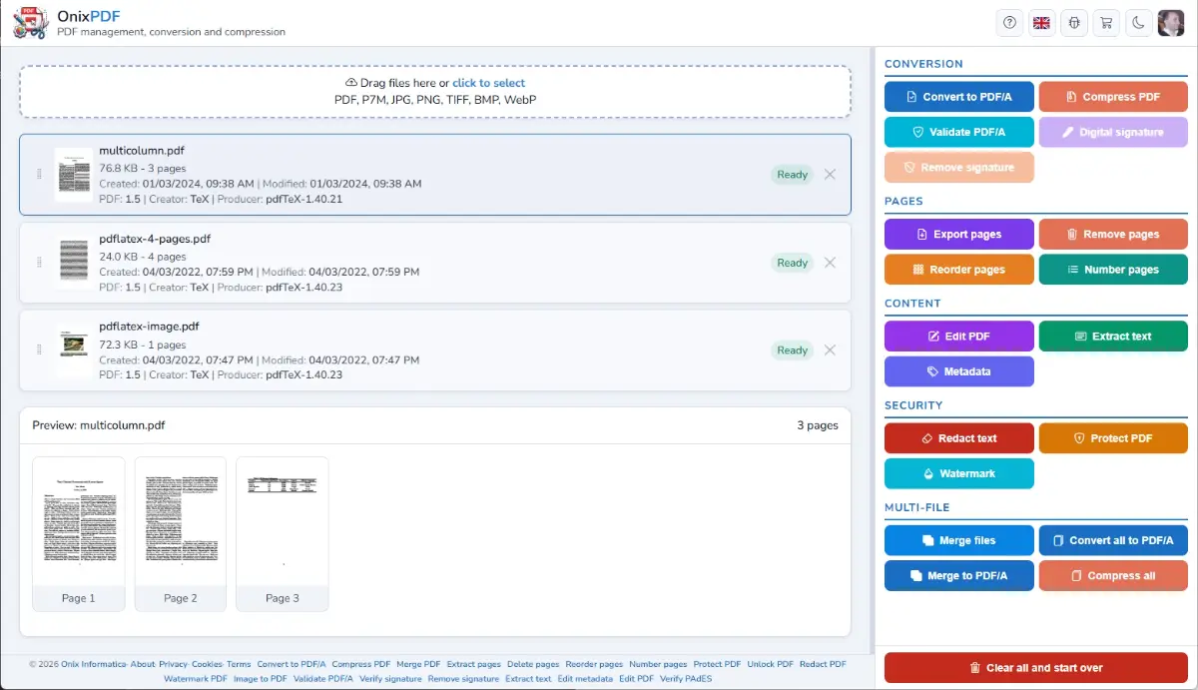Click the Convert to PDF/A sidebar button
The height and width of the screenshot is (690, 1198).
[959, 97]
